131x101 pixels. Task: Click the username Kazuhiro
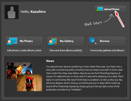(38, 12)
